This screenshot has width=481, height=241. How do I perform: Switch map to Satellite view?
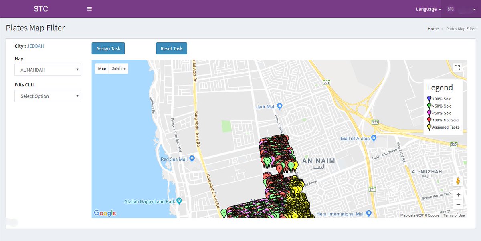pos(119,68)
